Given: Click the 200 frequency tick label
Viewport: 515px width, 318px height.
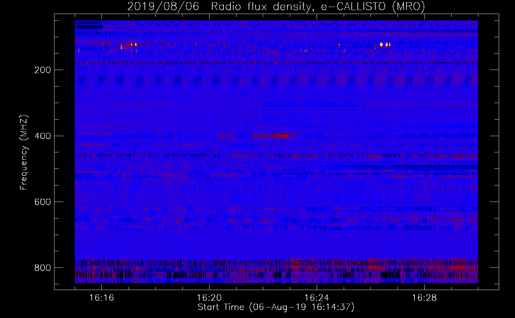Looking at the screenshot, I should [42, 70].
